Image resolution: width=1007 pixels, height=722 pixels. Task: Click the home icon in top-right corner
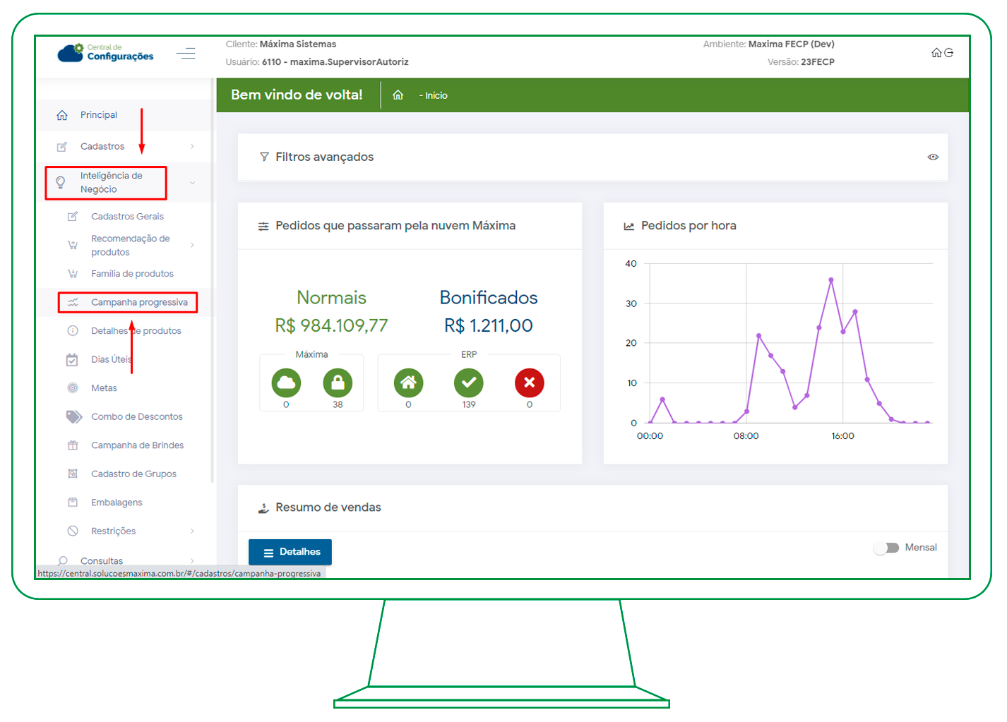tap(936, 53)
